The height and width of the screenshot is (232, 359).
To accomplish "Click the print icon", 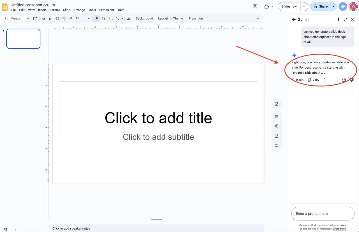I will click(57, 18).
